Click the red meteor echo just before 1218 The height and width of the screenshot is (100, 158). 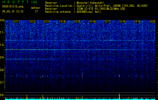[119, 76]
